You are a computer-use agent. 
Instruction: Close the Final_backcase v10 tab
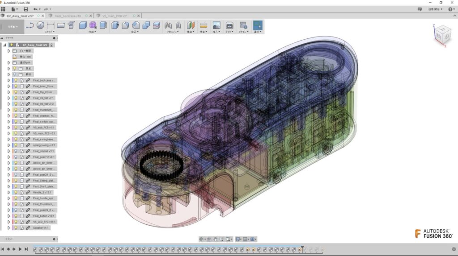coord(90,16)
